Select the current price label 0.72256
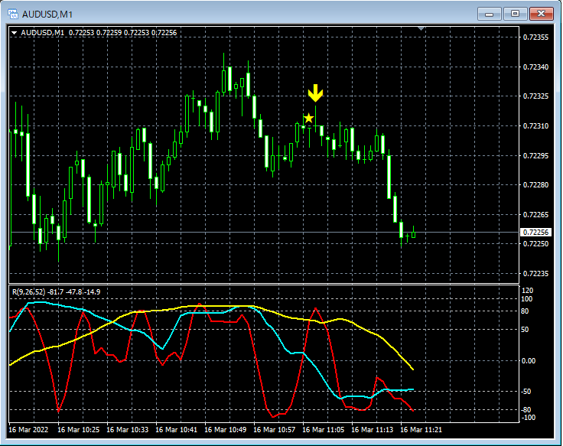 [535, 233]
